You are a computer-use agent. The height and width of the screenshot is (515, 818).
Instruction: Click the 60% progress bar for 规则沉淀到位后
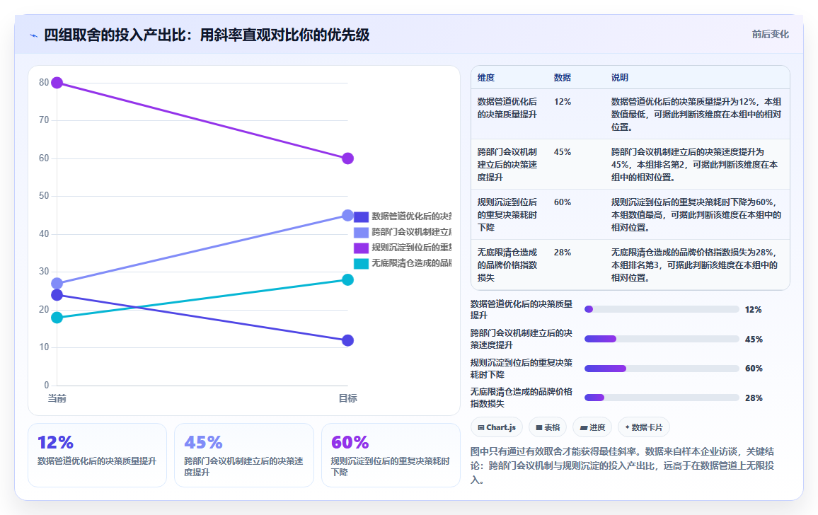point(662,369)
